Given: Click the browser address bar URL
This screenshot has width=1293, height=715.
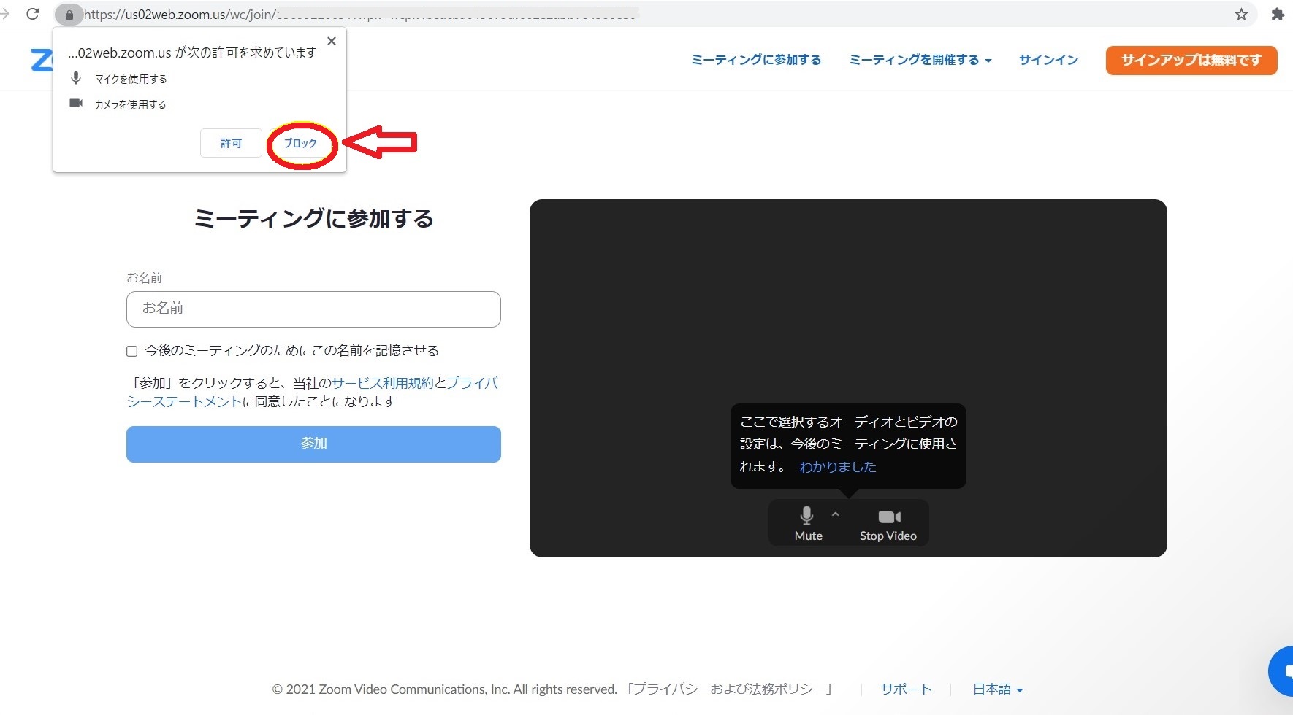Looking at the screenshot, I should pyautogui.click(x=358, y=14).
